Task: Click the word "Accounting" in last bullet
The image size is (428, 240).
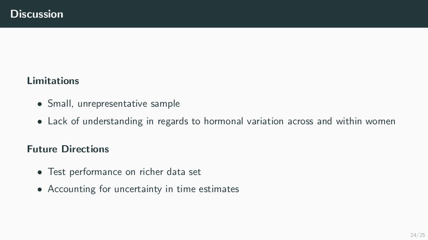Action: 69,189
